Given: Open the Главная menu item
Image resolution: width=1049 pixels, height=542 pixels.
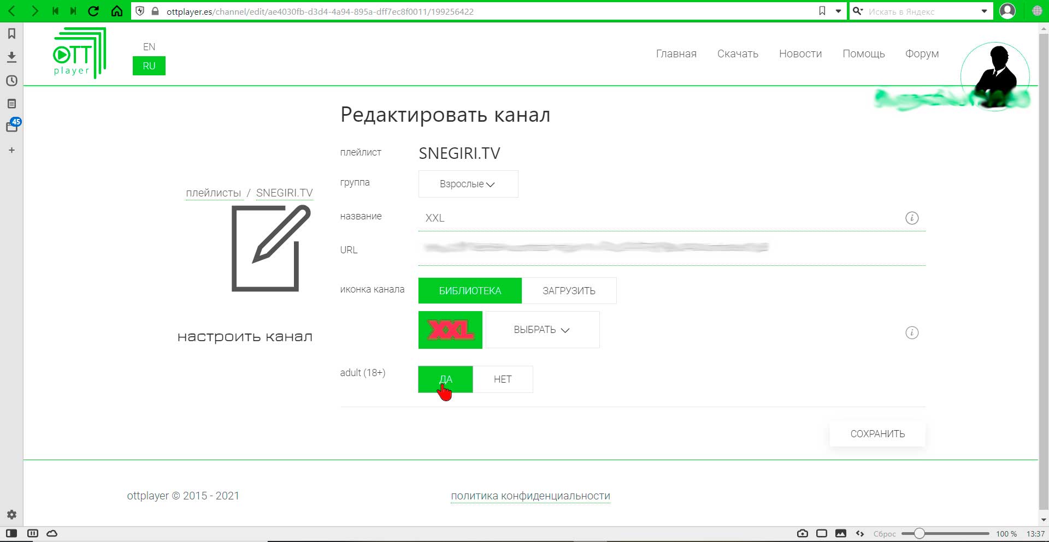Looking at the screenshot, I should pos(676,53).
